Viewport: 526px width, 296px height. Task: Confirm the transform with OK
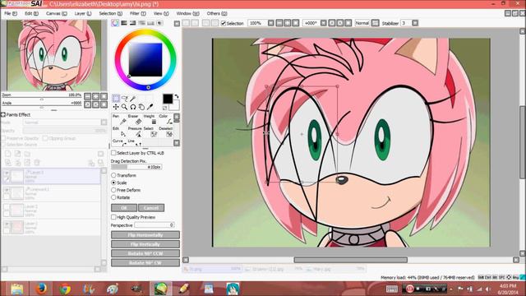pos(124,208)
